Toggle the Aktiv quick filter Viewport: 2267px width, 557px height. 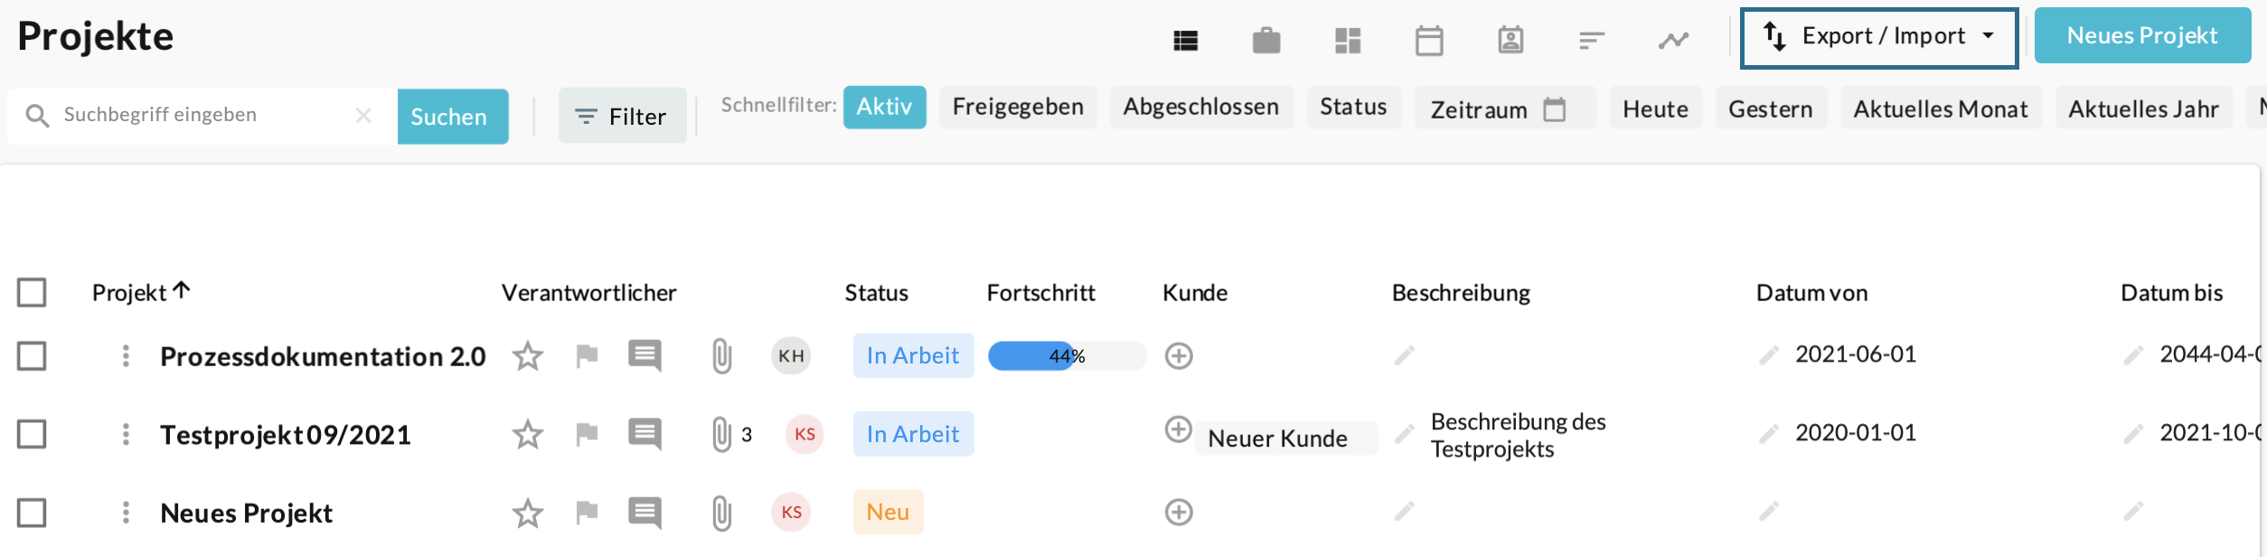[x=884, y=108]
